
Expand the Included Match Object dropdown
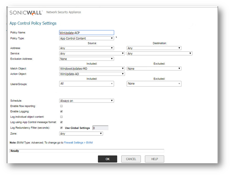(x=92, y=69)
